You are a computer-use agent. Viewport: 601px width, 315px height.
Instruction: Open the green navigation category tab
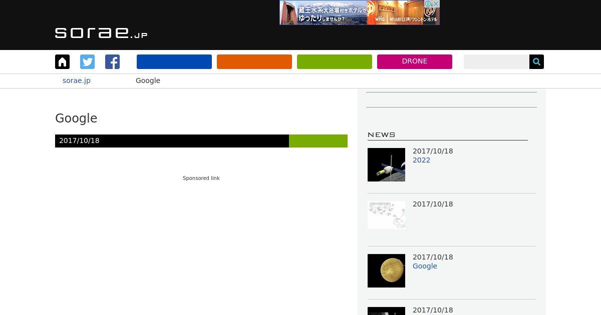pos(335,61)
